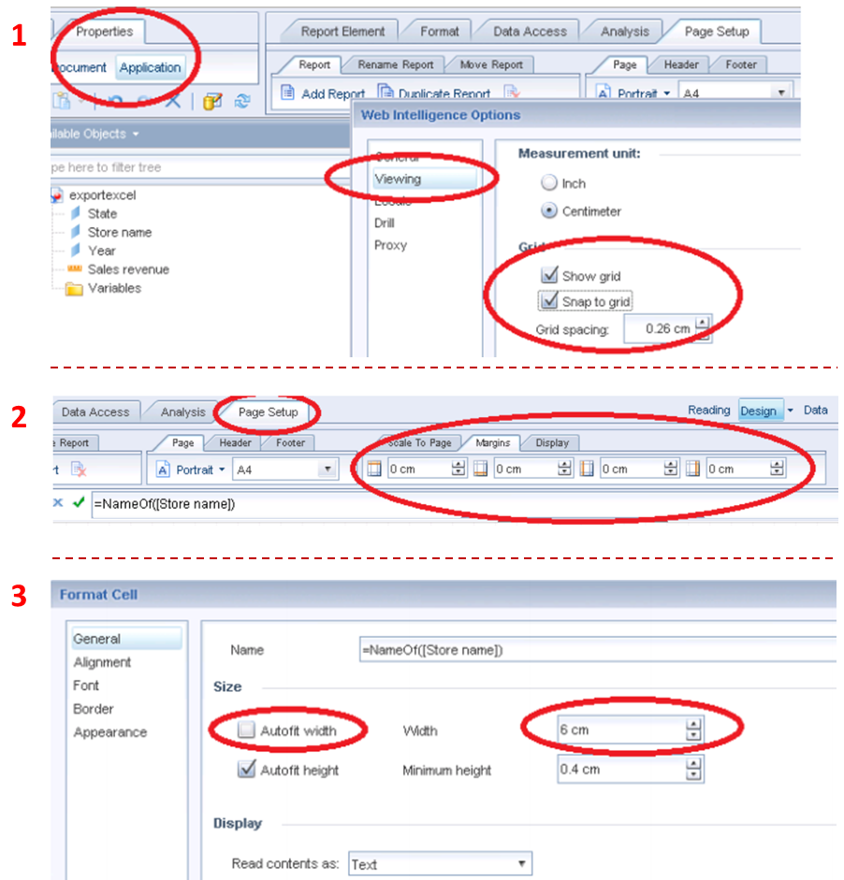Click the delete report icon in section 2
Image resolution: width=844 pixels, height=880 pixels.
(x=79, y=469)
